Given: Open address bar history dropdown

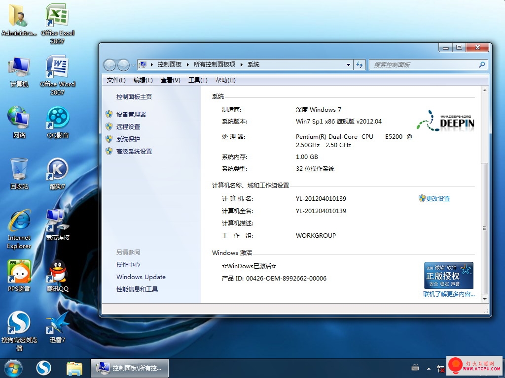Looking at the screenshot, I should point(348,65).
